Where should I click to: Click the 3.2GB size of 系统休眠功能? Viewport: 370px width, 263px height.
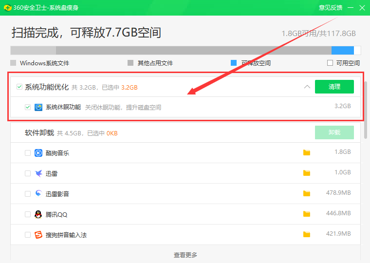point(343,106)
